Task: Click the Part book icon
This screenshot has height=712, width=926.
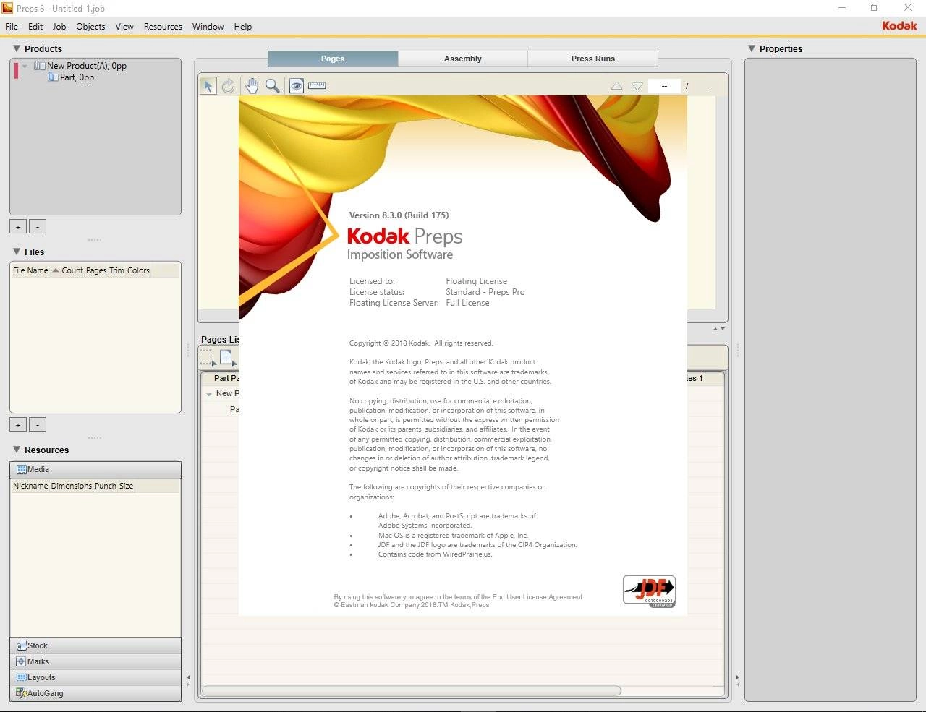Action: point(53,77)
